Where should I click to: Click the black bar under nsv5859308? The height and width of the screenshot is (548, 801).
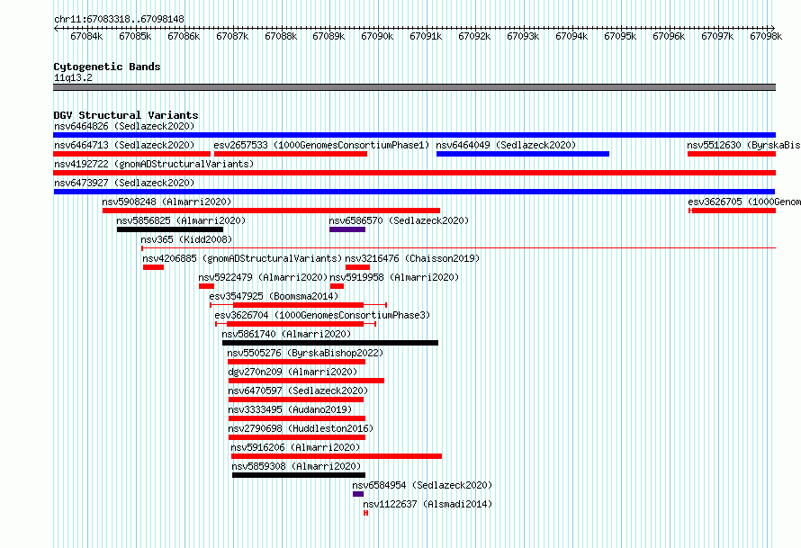coord(299,475)
